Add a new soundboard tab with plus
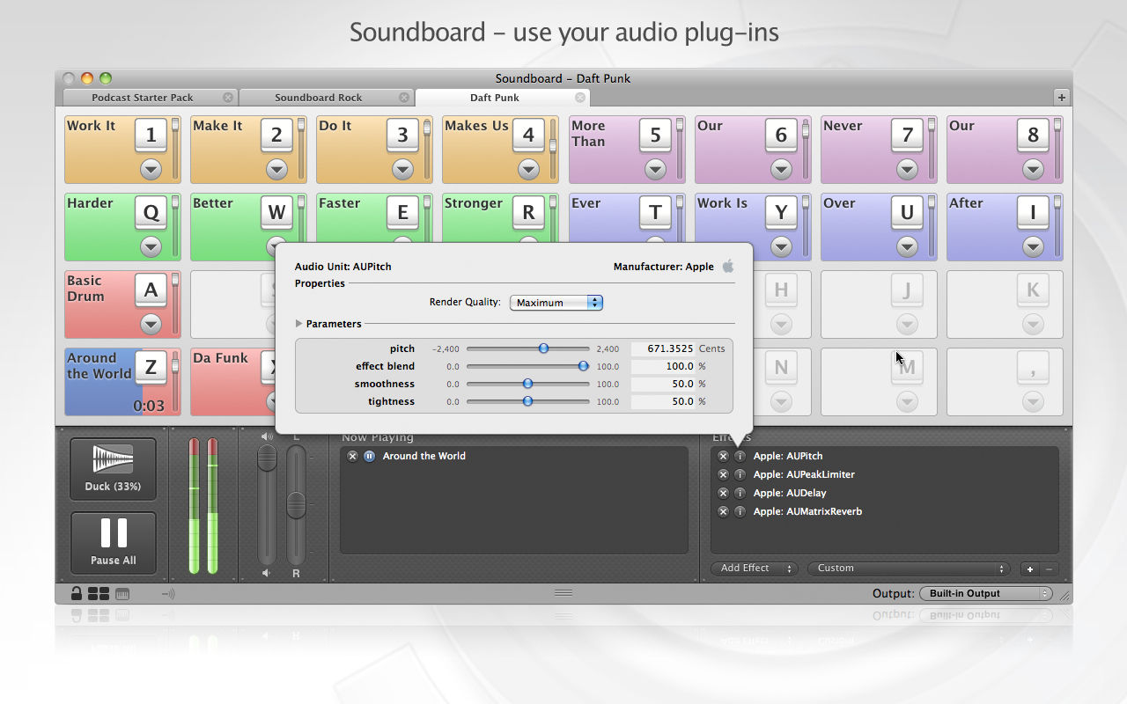 tap(1062, 98)
